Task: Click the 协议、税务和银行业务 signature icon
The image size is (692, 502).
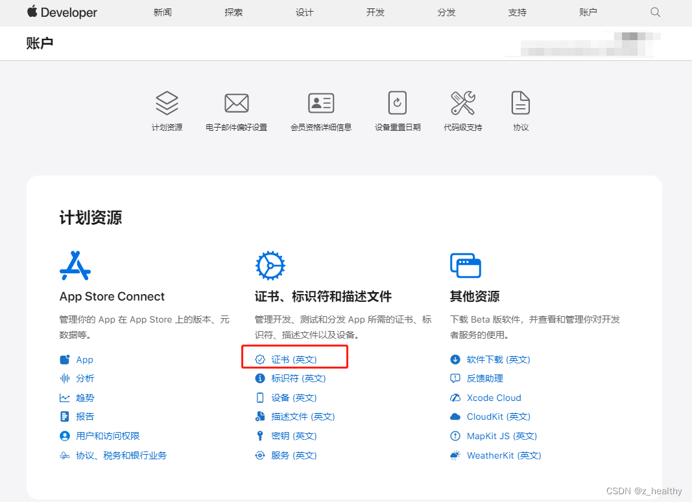Action: click(x=65, y=455)
